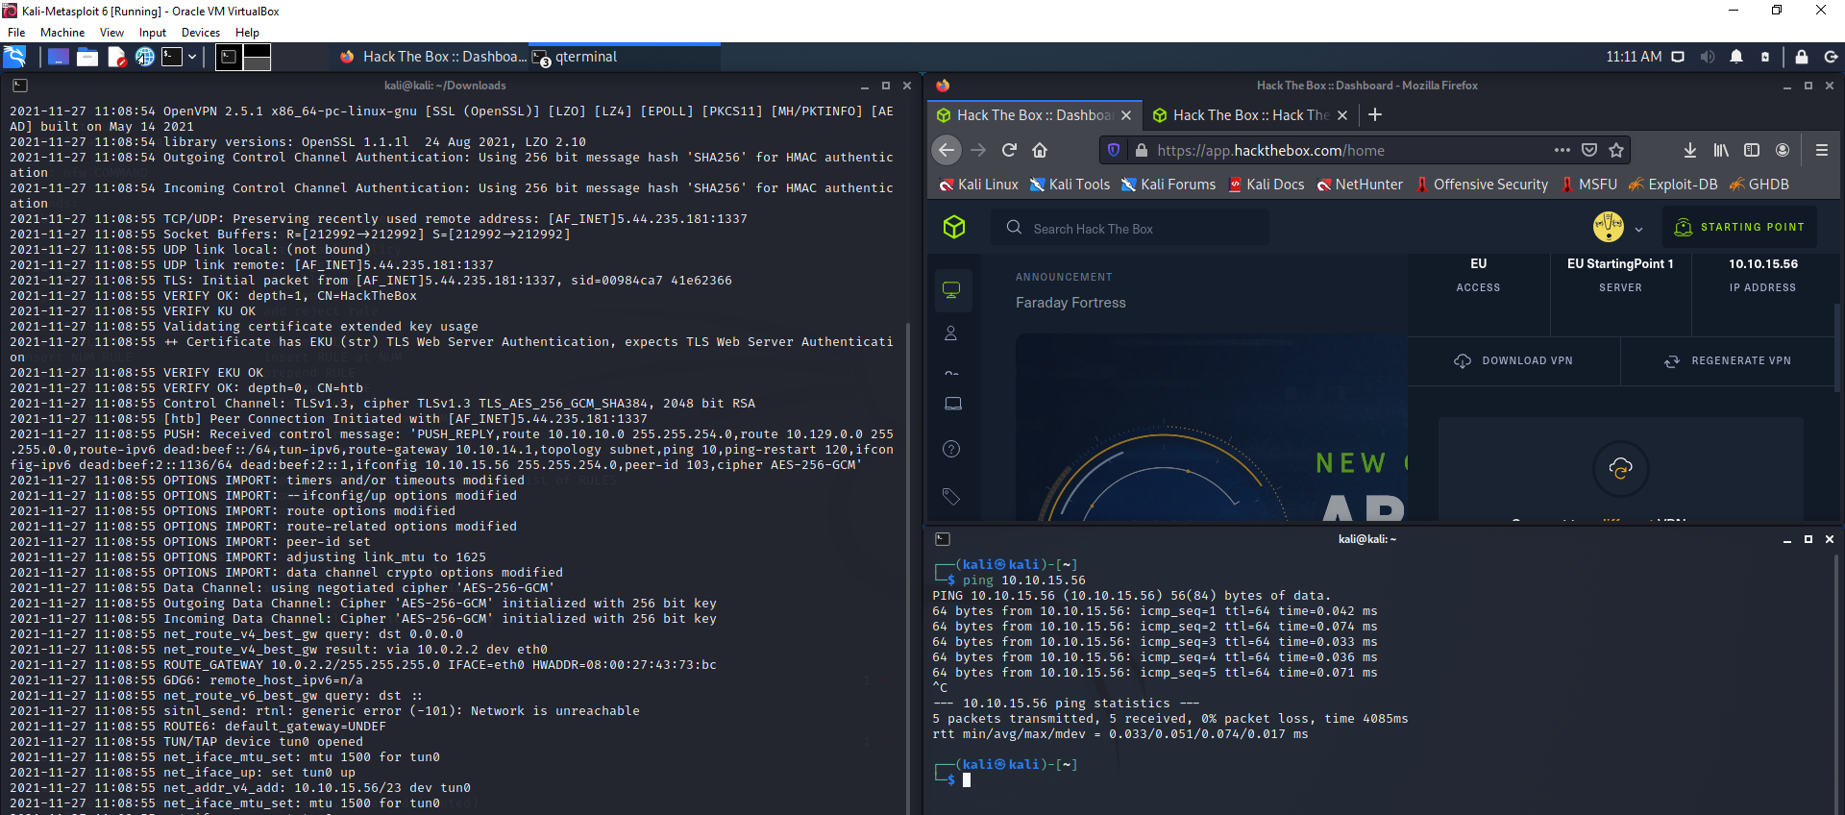
Task: Open the session logout power icon
Action: (1831, 57)
